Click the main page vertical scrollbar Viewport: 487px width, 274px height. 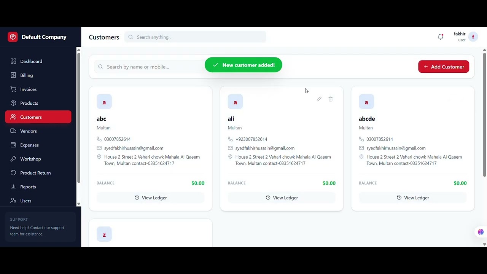(484, 115)
